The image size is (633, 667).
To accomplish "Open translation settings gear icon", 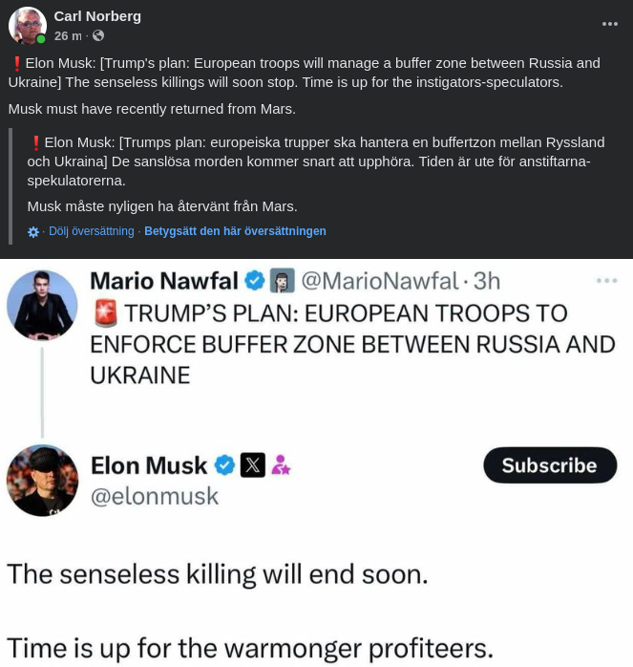I will click(x=33, y=232).
